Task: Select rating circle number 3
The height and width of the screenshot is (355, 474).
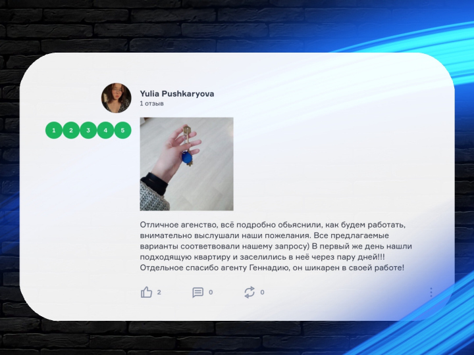Action: 88,130
